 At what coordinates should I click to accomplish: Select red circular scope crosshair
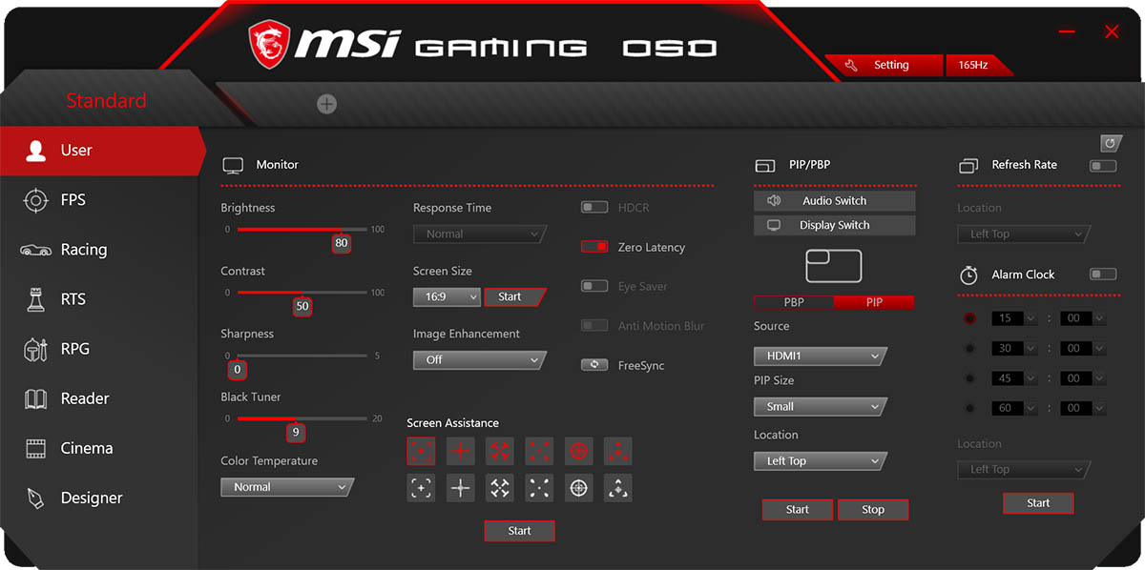tap(578, 451)
